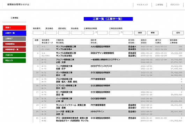Select the イータ邸新築工事 row

click(x=109, y=100)
